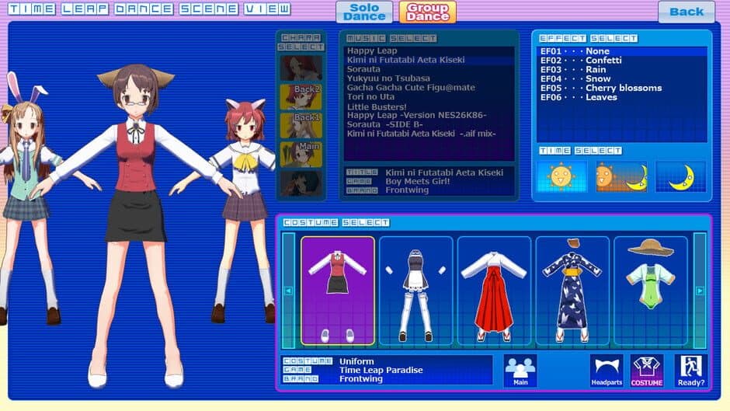Open the COSTUME category

647,371
